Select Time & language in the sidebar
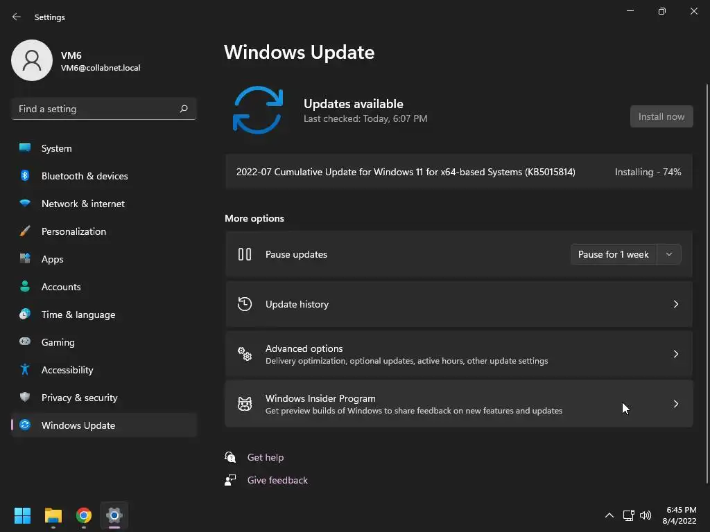This screenshot has width=710, height=532. (x=78, y=314)
